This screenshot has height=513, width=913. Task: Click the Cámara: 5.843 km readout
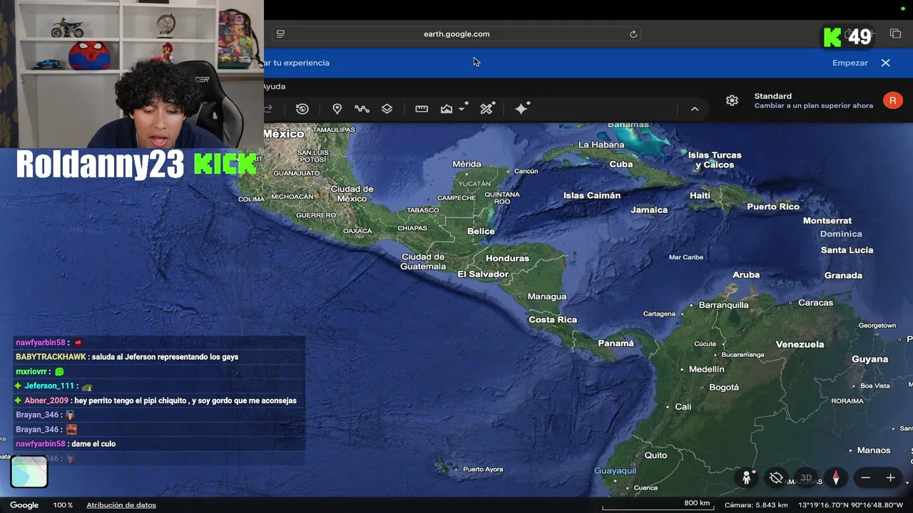(756, 505)
